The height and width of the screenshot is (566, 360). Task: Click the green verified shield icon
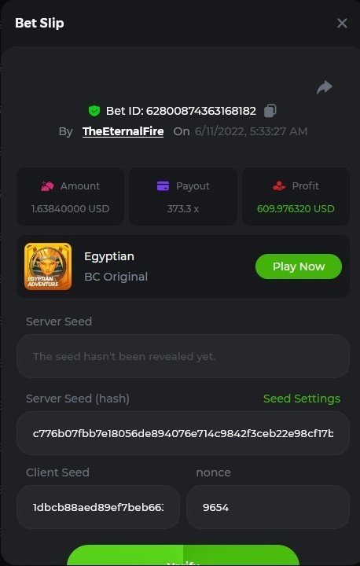(x=94, y=111)
